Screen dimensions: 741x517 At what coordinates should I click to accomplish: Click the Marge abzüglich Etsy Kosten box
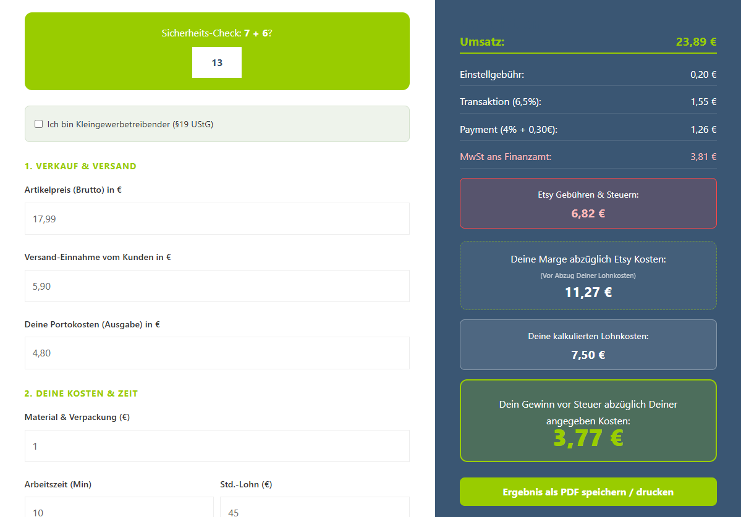[588, 275]
